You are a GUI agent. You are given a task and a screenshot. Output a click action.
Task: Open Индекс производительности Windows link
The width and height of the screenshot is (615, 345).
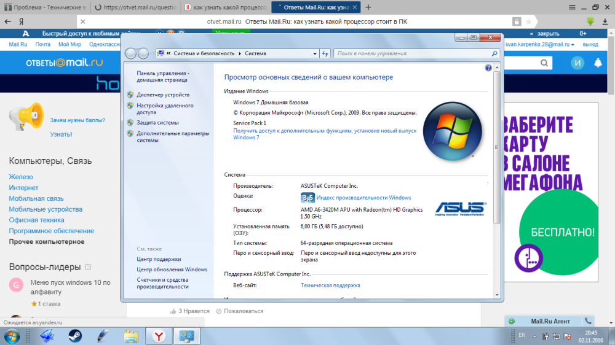pyautogui.click(x=363, y=198)
